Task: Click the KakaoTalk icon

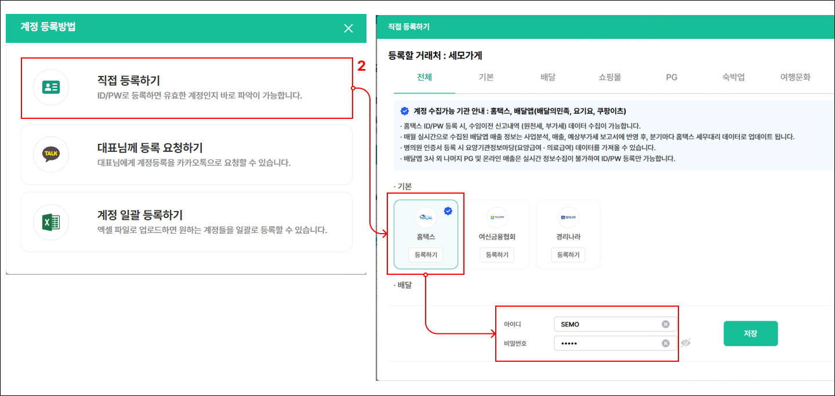Action: coord(51,154)
